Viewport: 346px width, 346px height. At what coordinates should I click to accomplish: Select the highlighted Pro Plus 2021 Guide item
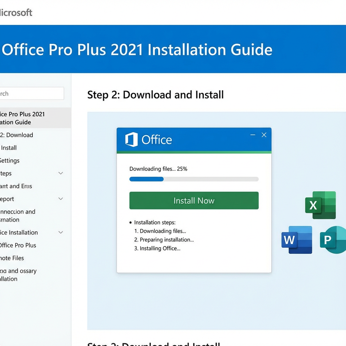point(22,118)
